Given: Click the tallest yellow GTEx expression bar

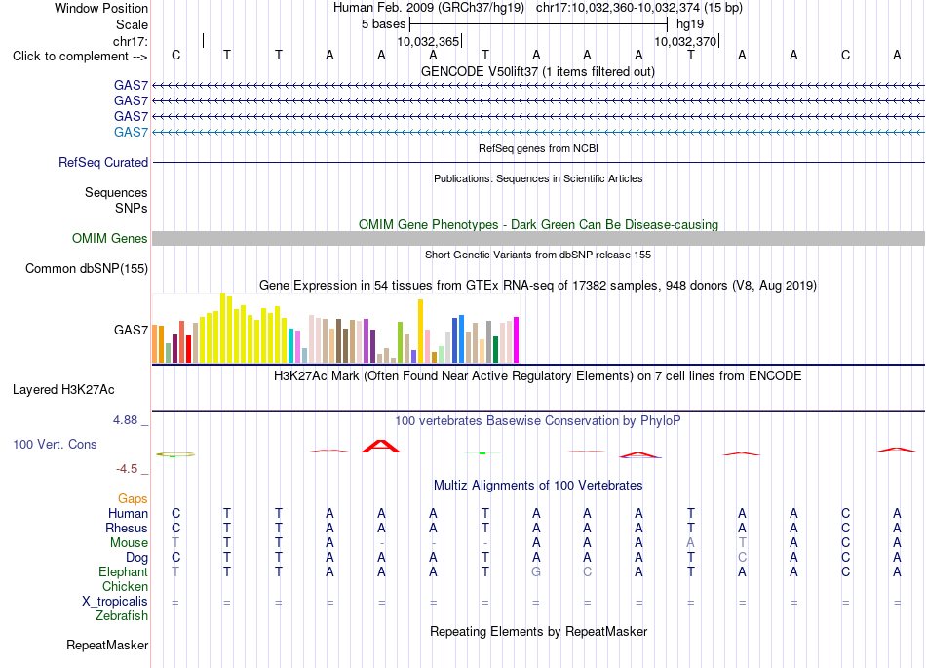Looking at the screenshot, I should (x=222, y=328).
